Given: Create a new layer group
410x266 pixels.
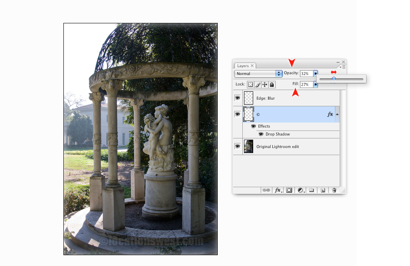Looking at the screenshot, I should [x=312, y=191].
